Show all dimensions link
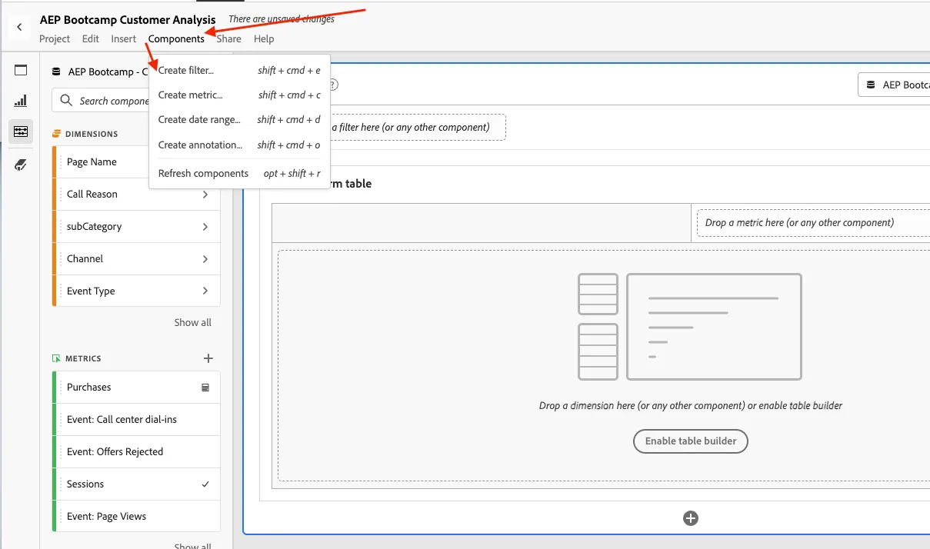The height and width of the screenshot is (549, 930). pyautogui.click(x=192, y=323)
